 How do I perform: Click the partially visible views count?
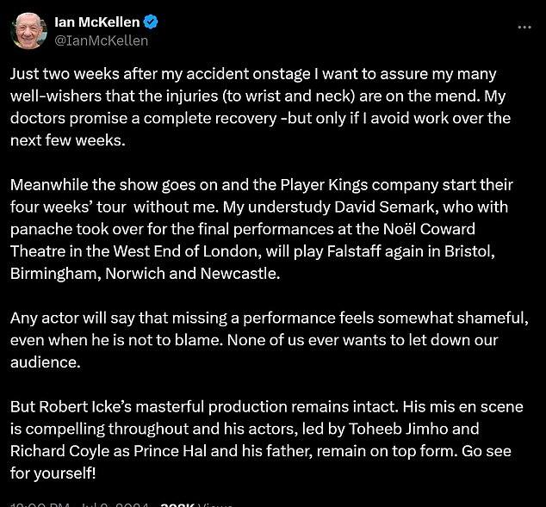click(x=197, y=504)
